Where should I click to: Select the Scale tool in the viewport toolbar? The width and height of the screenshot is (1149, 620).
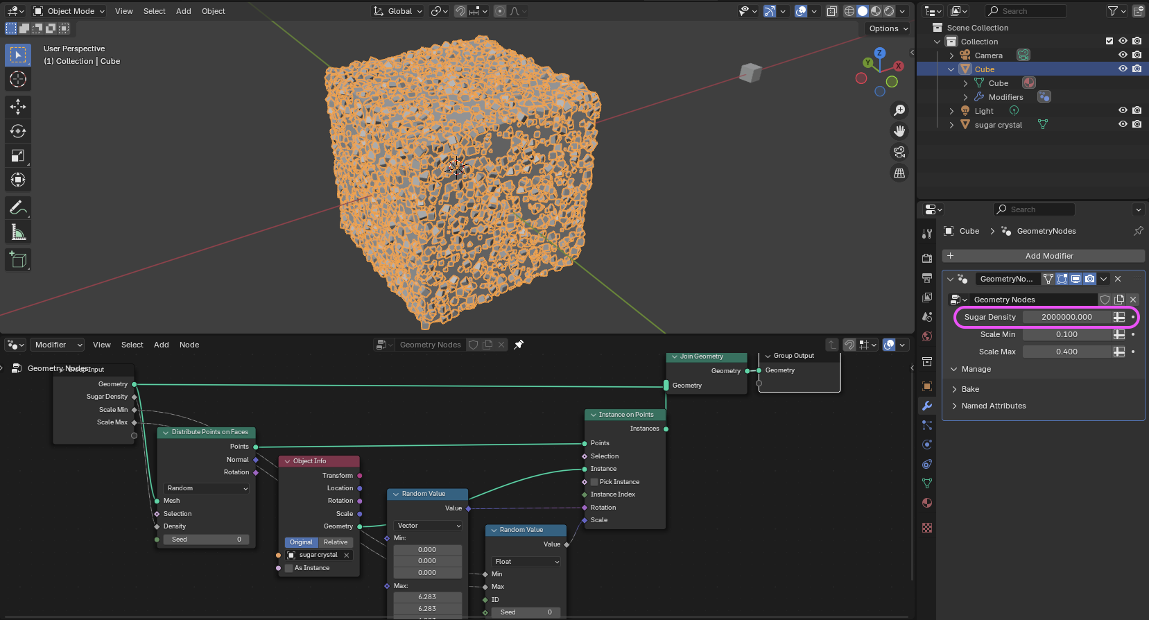click(x=18, y=155)
